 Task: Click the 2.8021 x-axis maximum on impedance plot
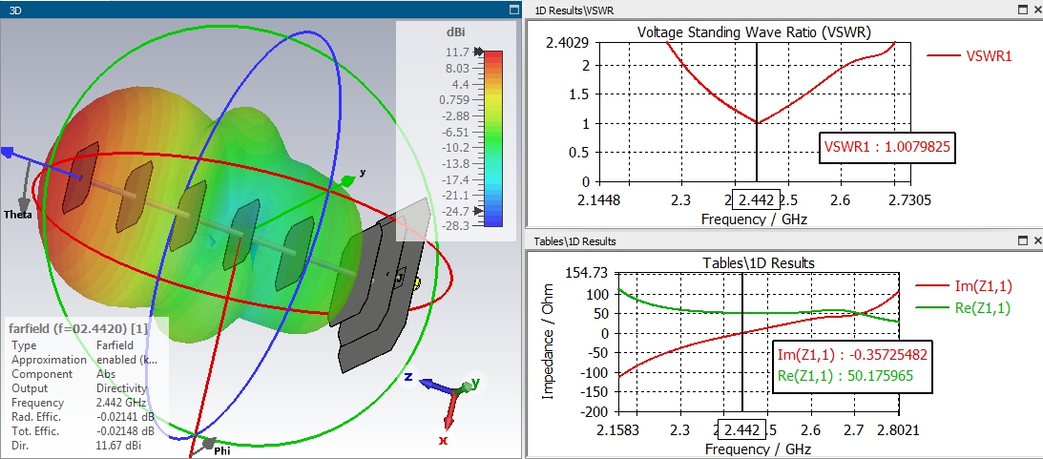pyautogui.click(x=899, y=429)
